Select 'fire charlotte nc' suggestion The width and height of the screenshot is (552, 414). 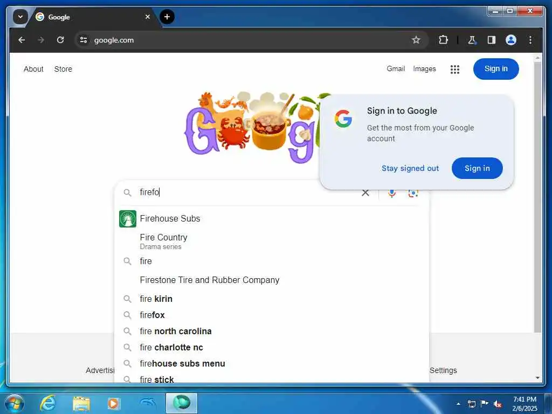point(272,348)
